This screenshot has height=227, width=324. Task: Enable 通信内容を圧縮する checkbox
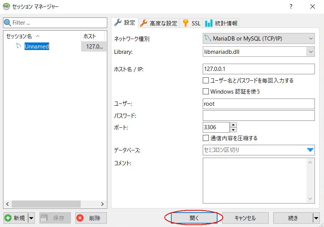pos(206,138)
